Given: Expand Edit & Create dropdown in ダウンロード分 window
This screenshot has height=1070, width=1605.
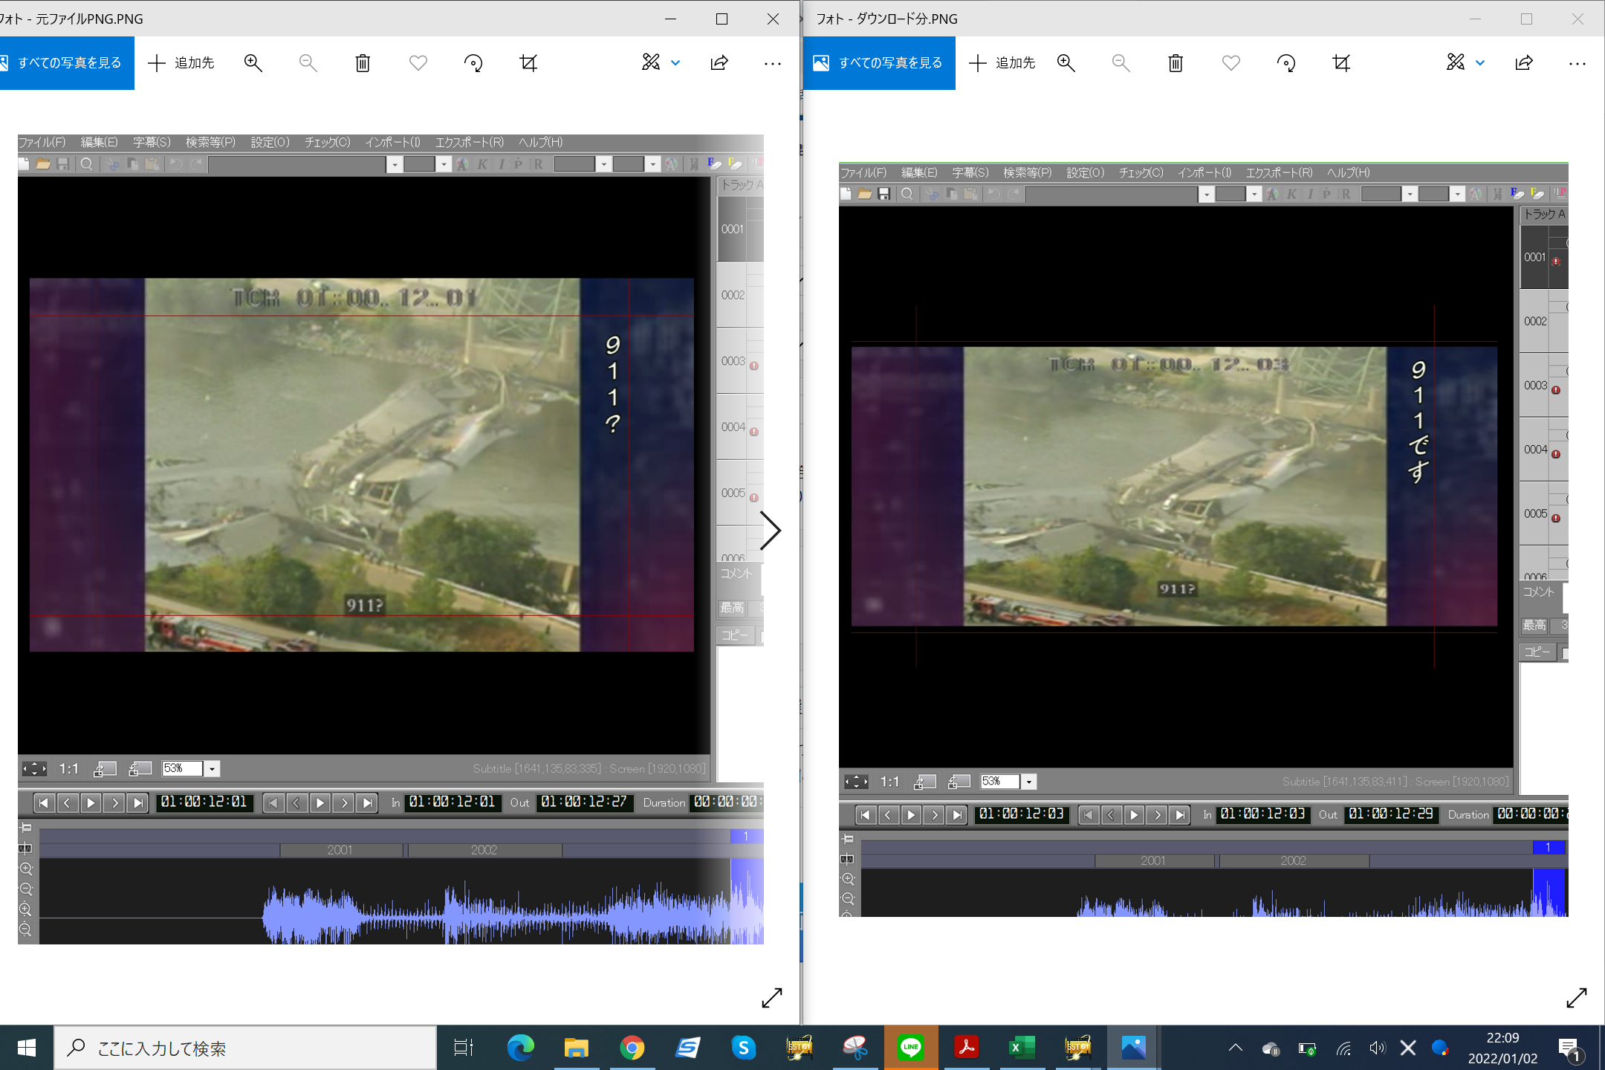Looking at the screenshot, I should 1480,63.
